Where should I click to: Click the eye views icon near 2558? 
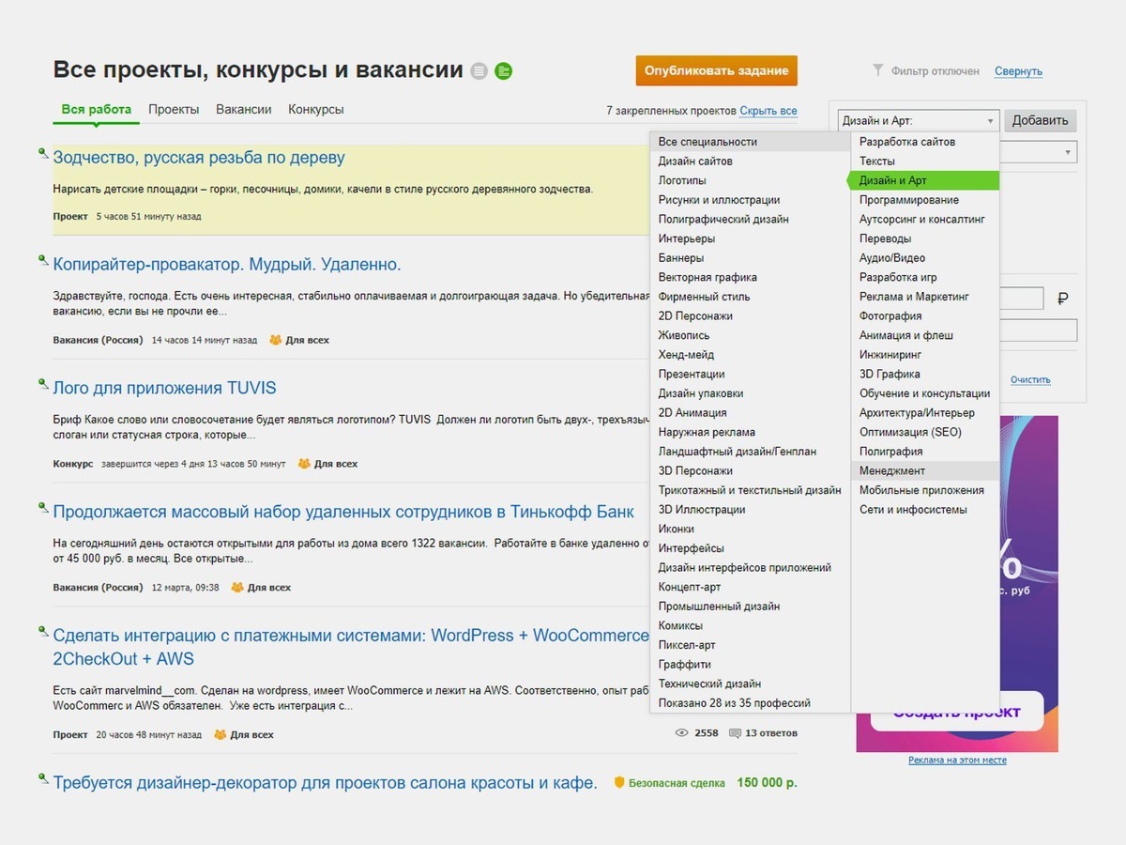[682, 732]
